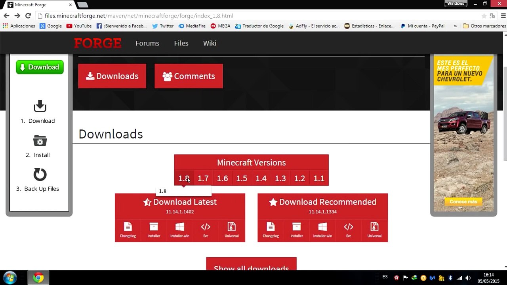The width and height of the screenshot is (507, 285).
Task: Click the green Download button
Action: pyautogui.click(x=40, y=67)
